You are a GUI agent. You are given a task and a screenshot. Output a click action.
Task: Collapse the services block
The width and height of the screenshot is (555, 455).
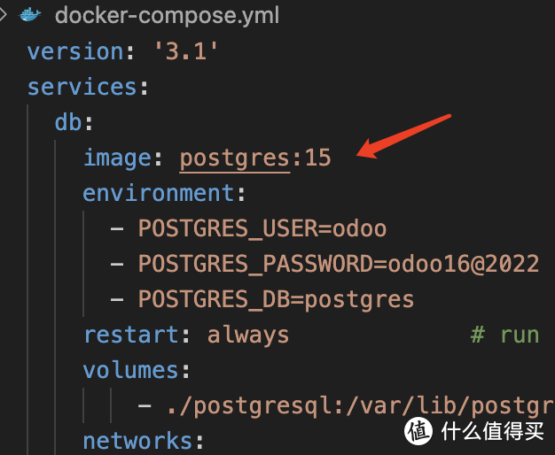click(81, 88)
